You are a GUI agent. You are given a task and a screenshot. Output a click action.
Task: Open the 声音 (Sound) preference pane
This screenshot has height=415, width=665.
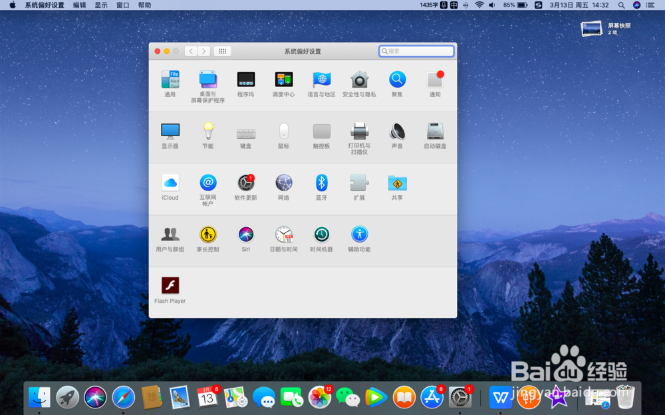click(398, 135)
